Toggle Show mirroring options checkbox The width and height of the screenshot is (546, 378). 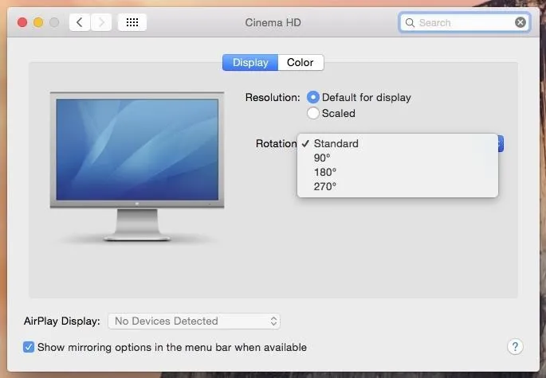29,347
